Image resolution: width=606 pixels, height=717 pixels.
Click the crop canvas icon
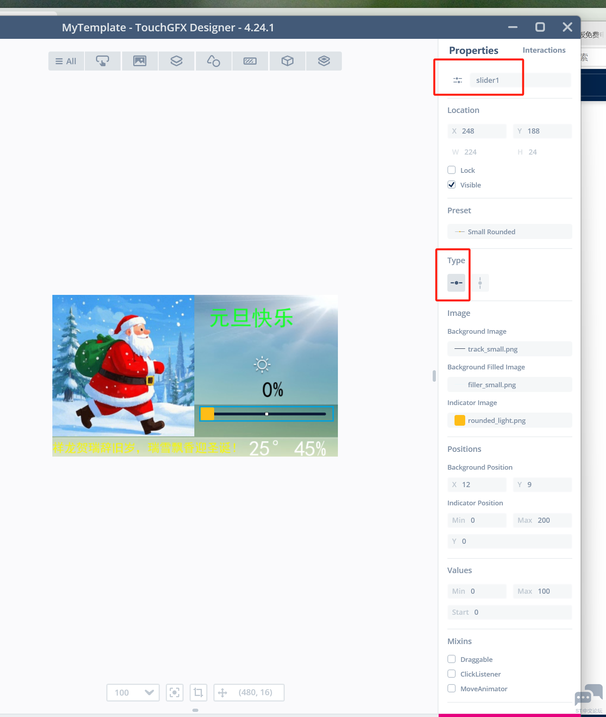point(198,692)
